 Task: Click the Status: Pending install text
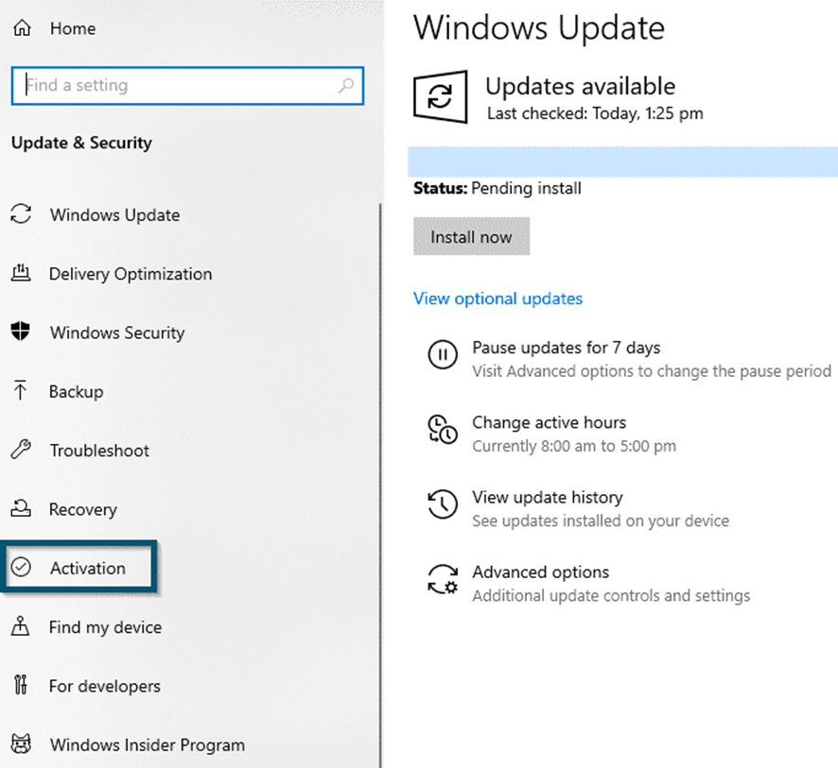pos(497,188)
